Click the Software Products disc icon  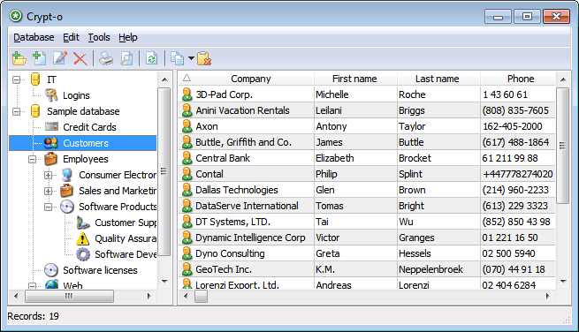[67, 207]
